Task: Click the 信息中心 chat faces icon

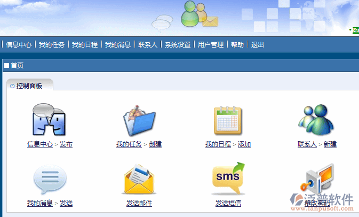Action: (x=49, y=120)
